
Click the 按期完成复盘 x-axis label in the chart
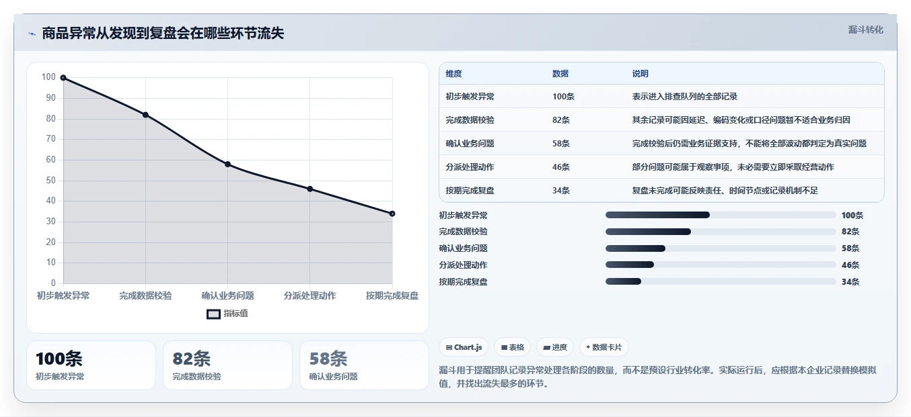point(392,295)
